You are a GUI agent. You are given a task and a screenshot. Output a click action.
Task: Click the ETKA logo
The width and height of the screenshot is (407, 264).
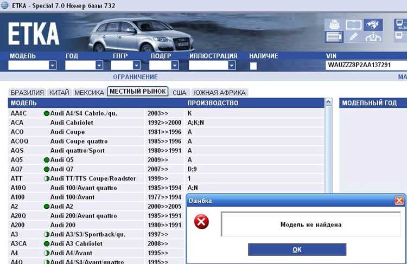coord(34,33)
